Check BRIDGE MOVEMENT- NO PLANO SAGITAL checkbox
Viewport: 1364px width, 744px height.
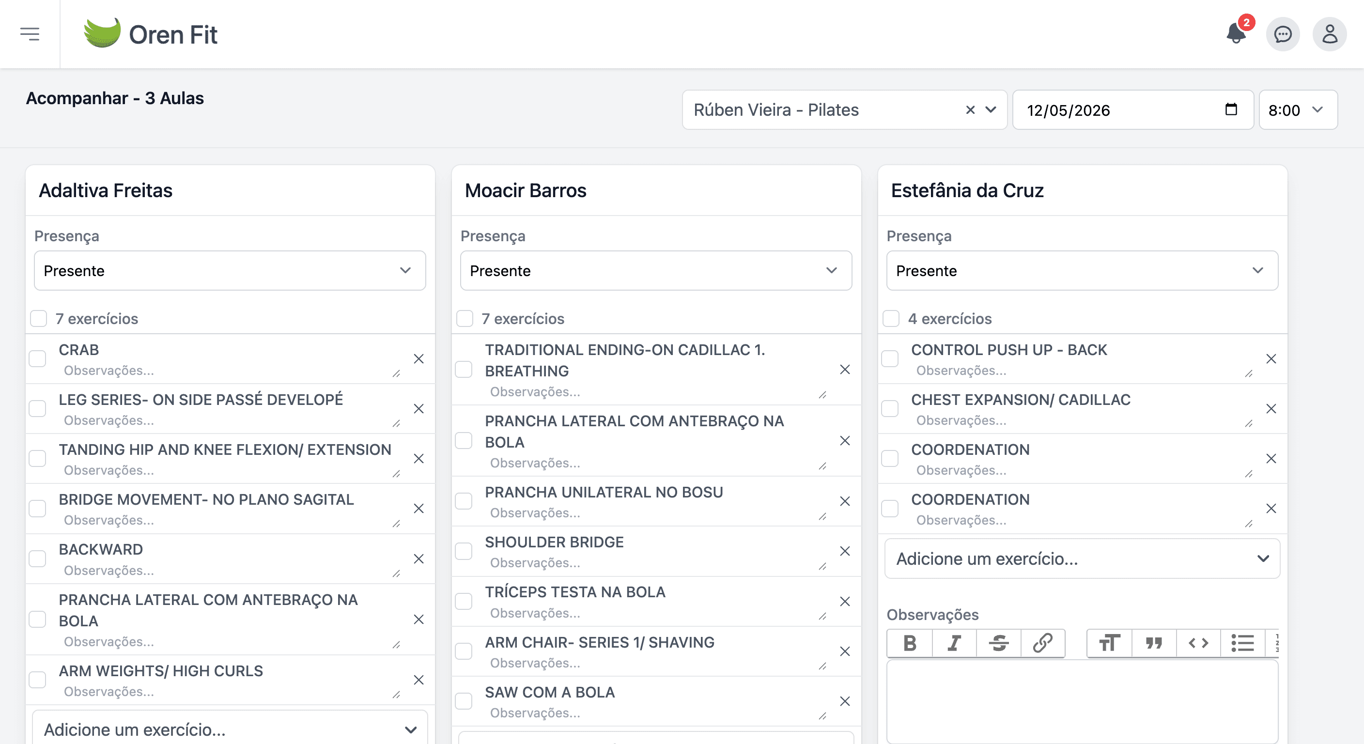point(38,509)
